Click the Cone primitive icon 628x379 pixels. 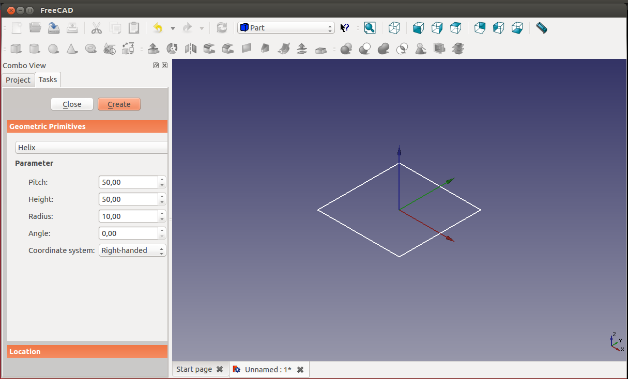[72, 49]
